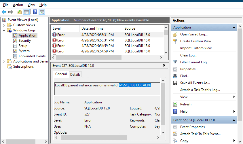This screenshot has height=144, width=243.
Task: Open the Help menu in menu bar
Action: click(43, 5)
